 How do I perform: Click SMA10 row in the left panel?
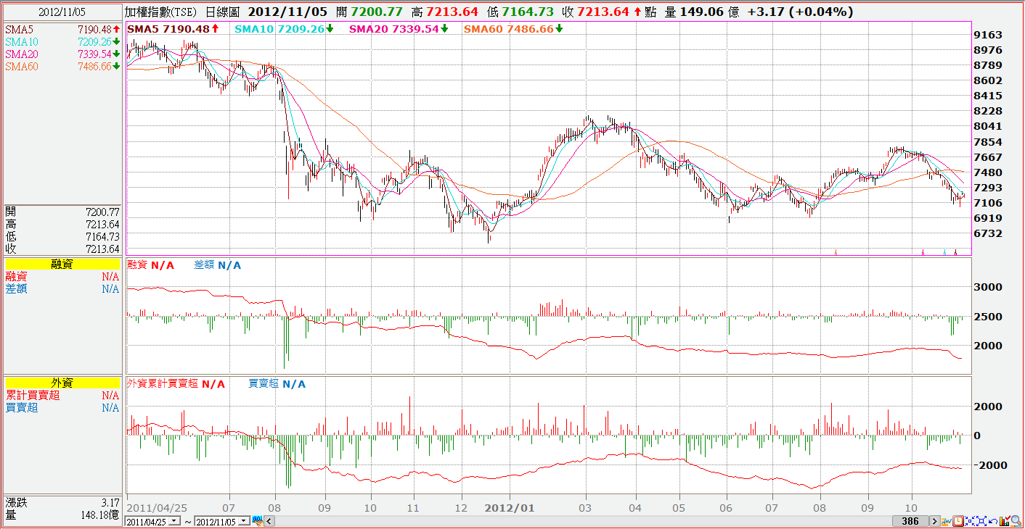pyautogui.click(x=62, y=41)
